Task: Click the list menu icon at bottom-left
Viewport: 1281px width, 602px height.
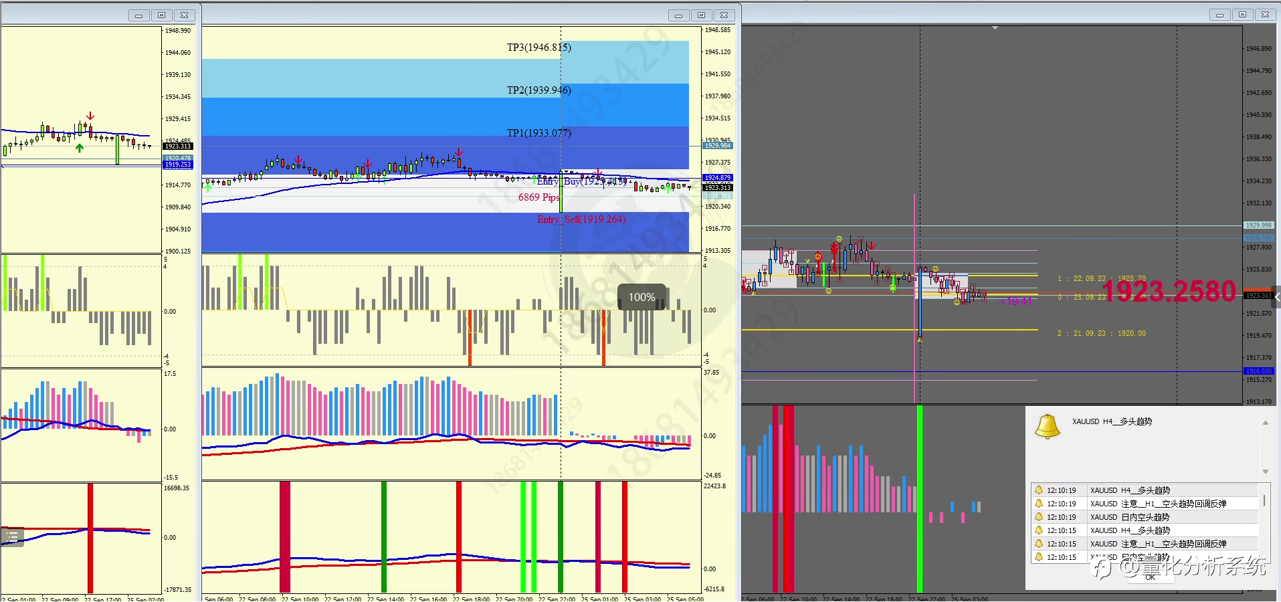Action: tap(12, 536)
